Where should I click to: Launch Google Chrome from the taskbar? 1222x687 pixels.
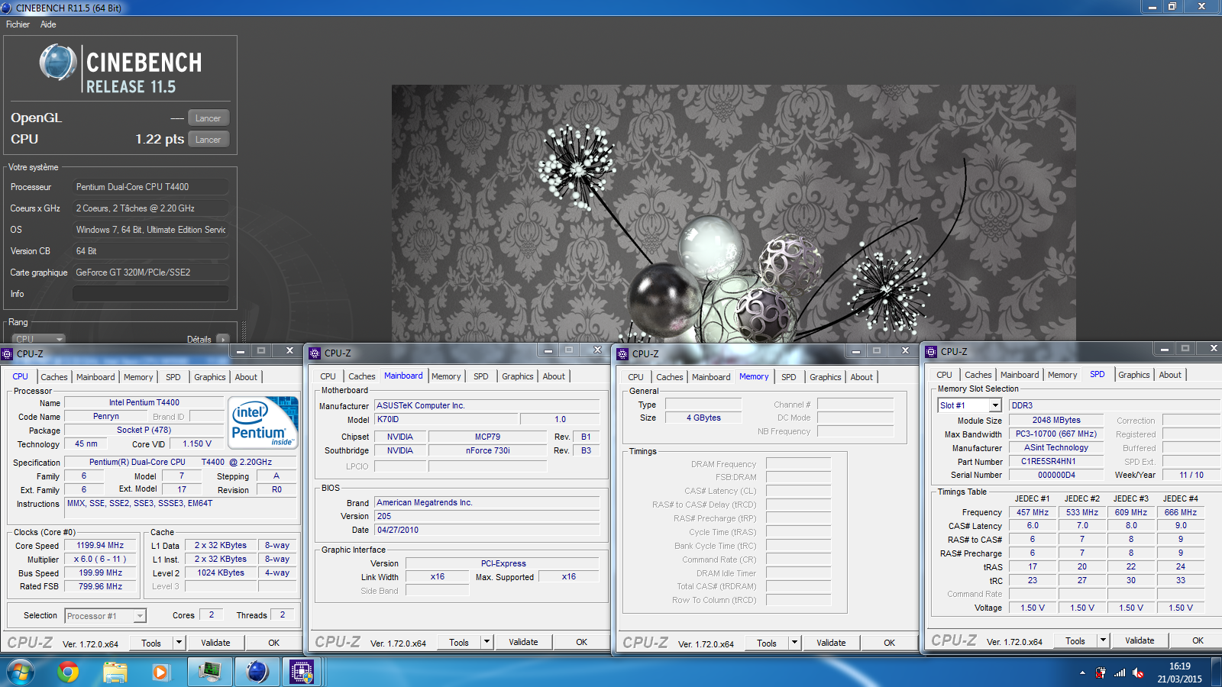click(x=68, y=672)
